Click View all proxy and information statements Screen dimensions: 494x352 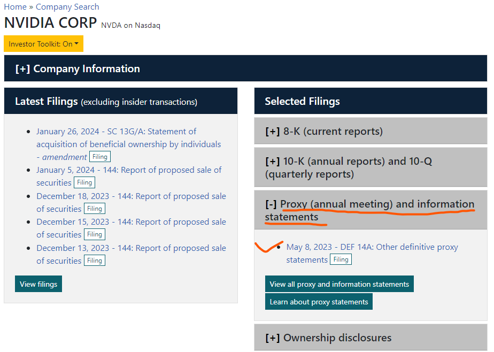pyautogui.click(x=339, y=284)
